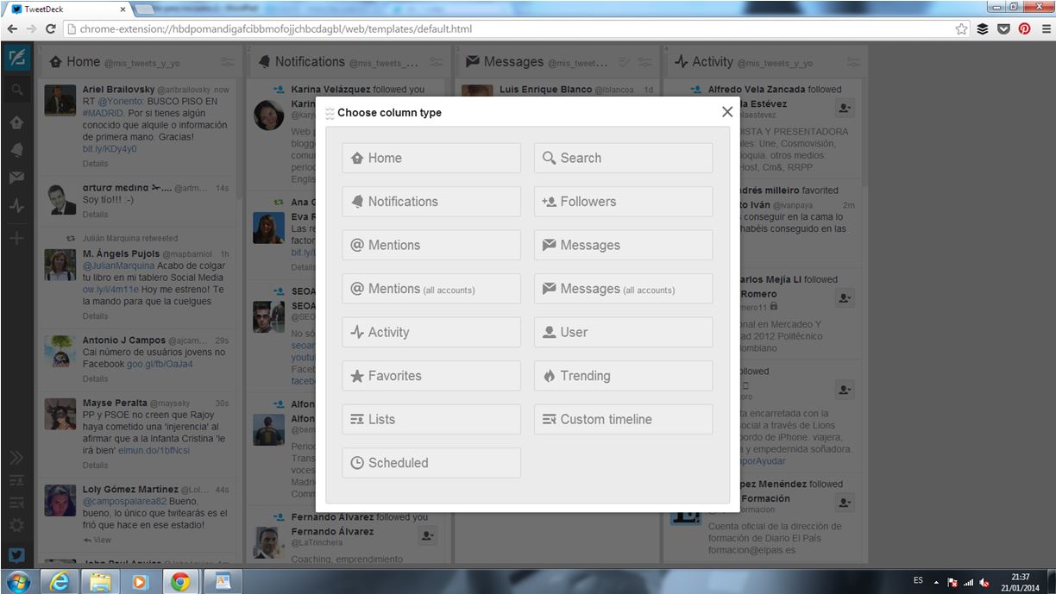Close the Choose column type dialog
This screenshot has width=1056, height=594.
[727, 112]
